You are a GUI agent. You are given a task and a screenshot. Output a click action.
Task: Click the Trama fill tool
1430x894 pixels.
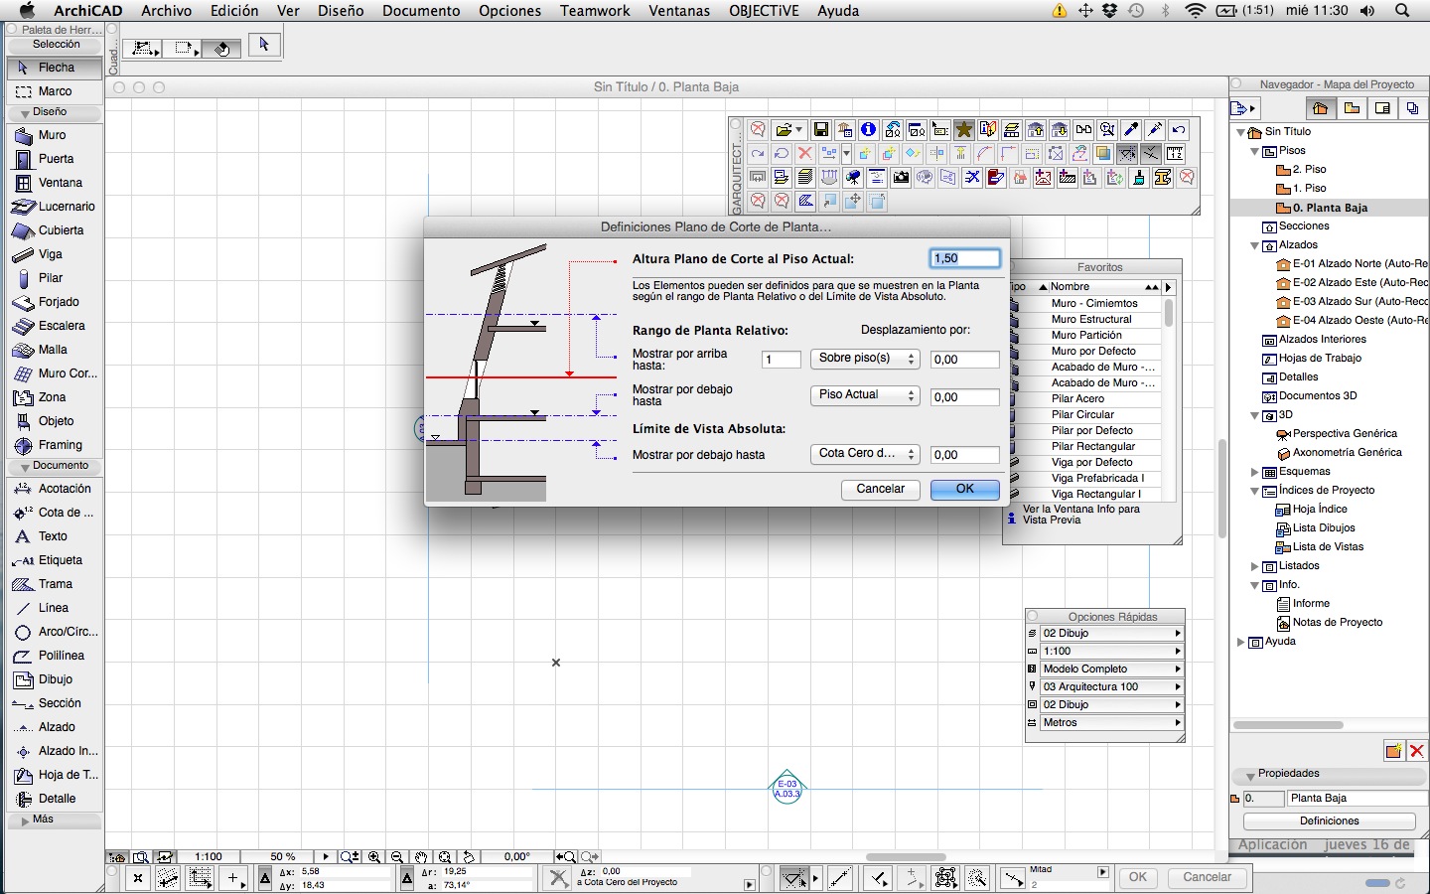[x=54, y=584]
